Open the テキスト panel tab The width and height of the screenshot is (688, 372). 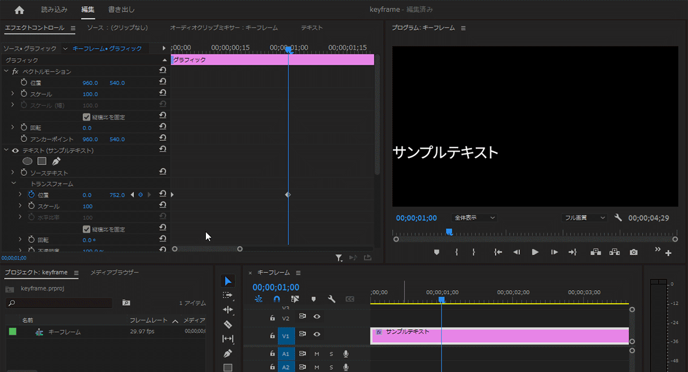point(312,27)
